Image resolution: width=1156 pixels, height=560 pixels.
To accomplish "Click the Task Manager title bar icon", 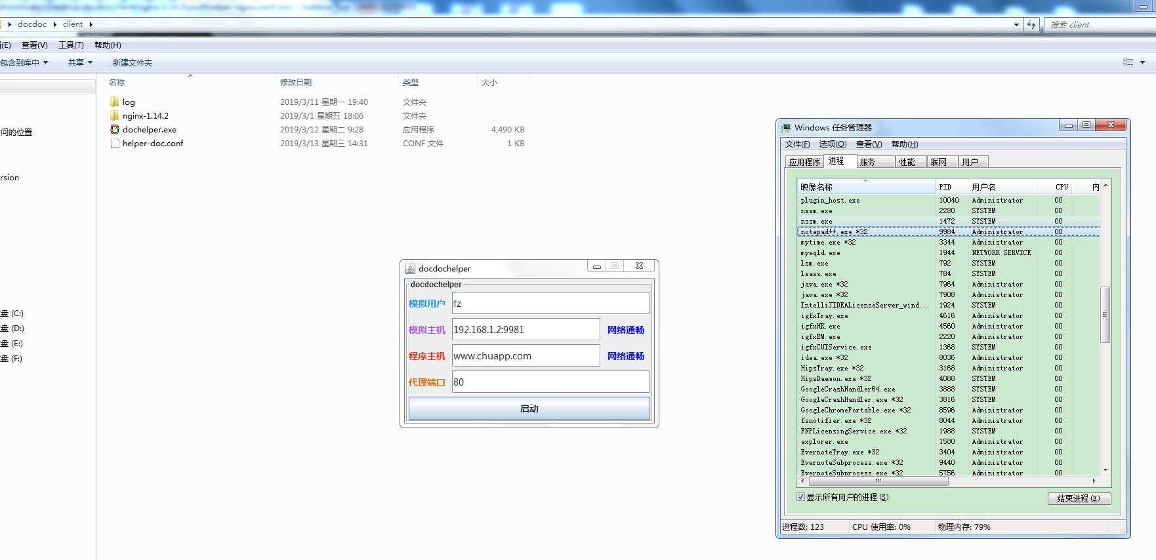I will point(786,127).
